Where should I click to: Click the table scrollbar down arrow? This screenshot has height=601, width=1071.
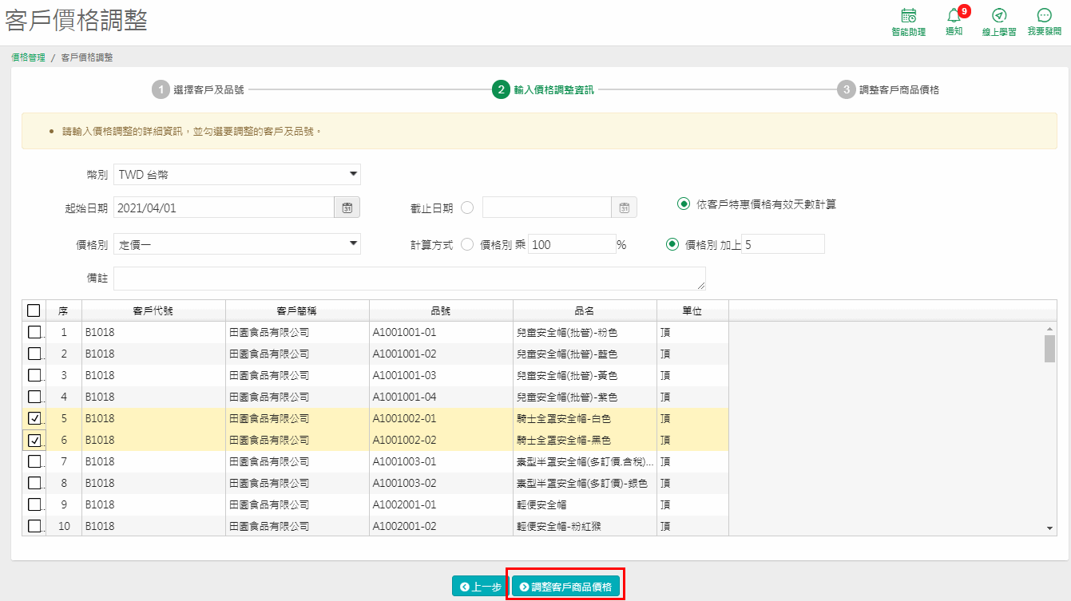tap(1050, 528)
